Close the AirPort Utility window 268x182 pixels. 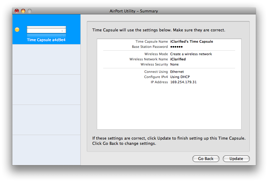pos(17,11)
